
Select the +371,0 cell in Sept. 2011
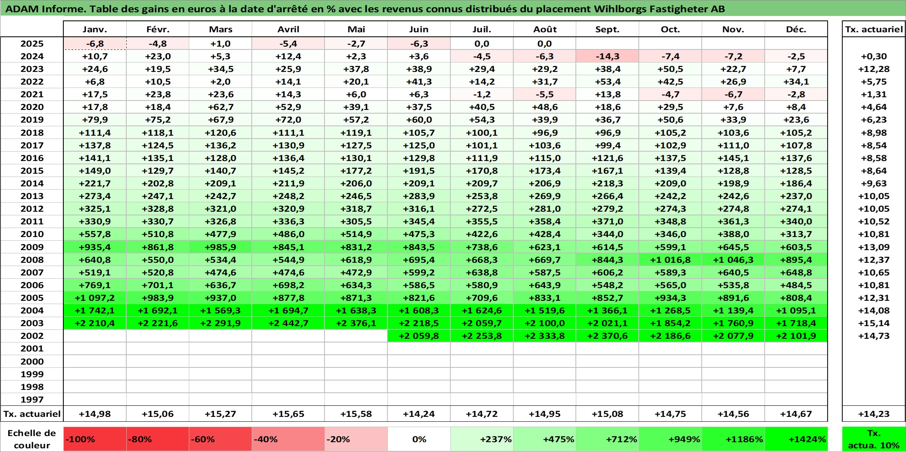point(607,222)
